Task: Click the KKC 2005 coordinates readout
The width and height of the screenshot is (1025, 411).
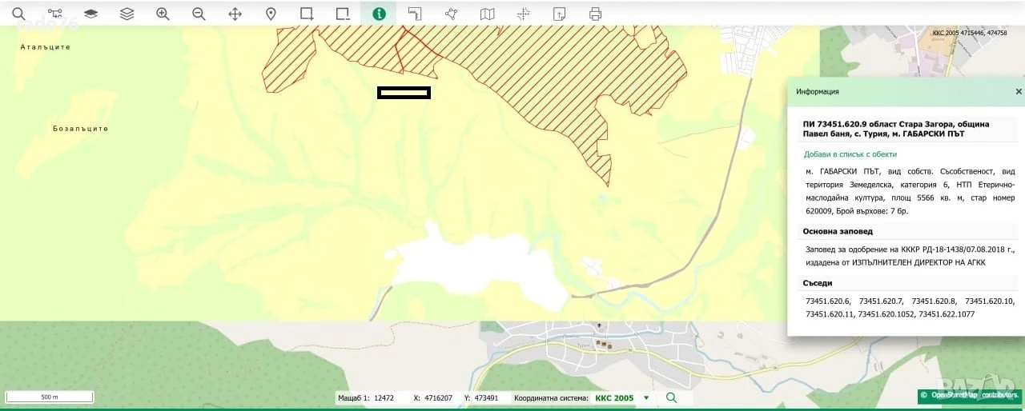Action: [970, 33]
